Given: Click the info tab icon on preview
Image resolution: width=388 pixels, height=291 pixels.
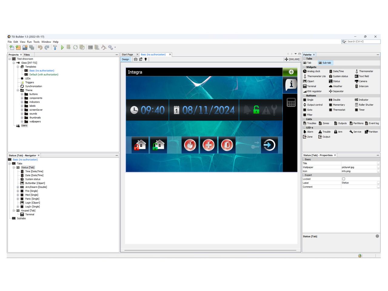Looking at the screenshot, I should point(291,85).
